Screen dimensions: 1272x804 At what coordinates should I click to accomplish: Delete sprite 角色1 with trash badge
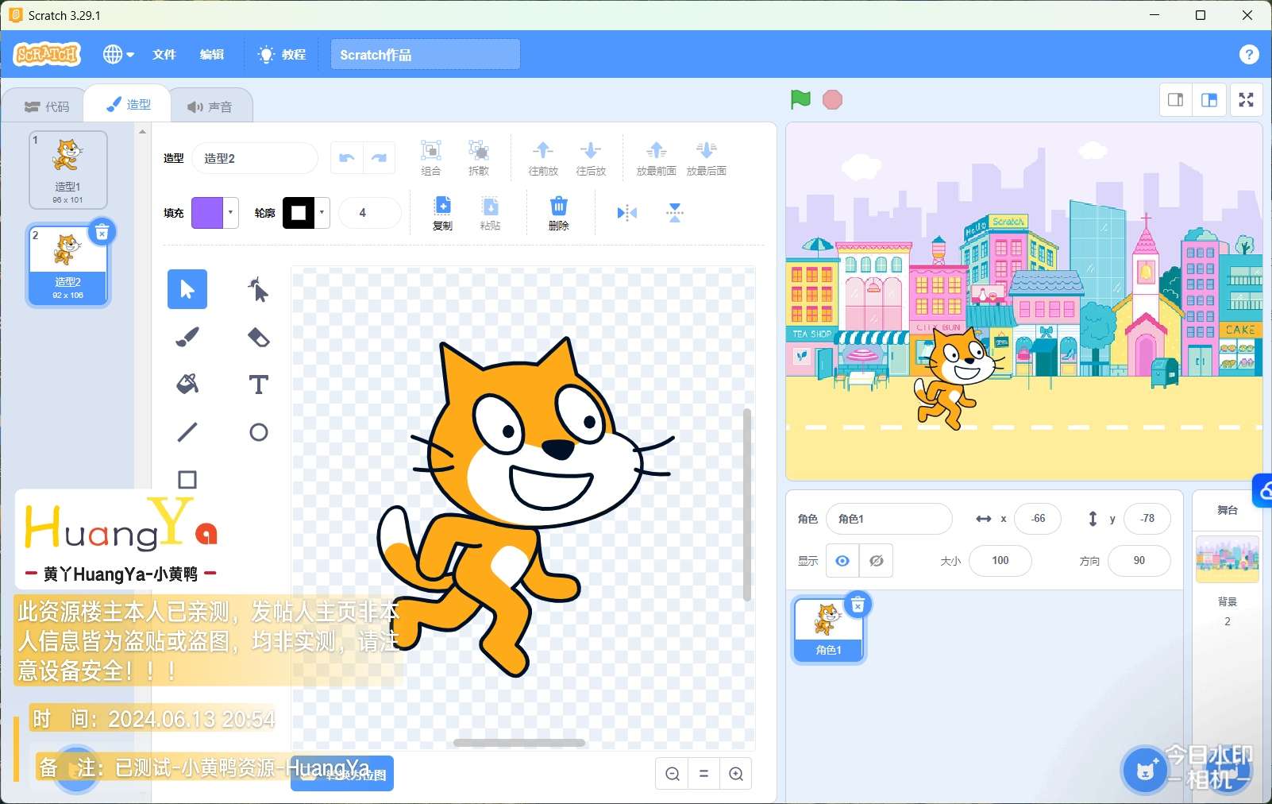[858, 605]
